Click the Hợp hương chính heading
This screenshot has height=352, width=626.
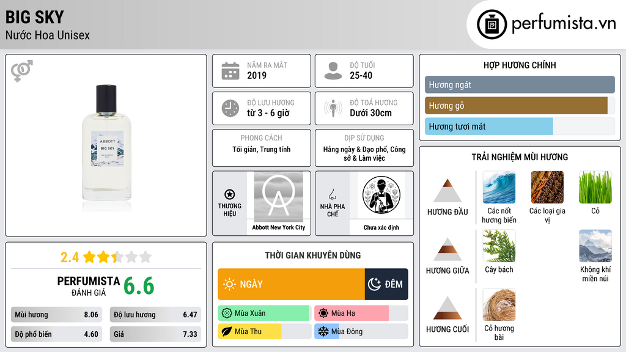tap(520, 65)
